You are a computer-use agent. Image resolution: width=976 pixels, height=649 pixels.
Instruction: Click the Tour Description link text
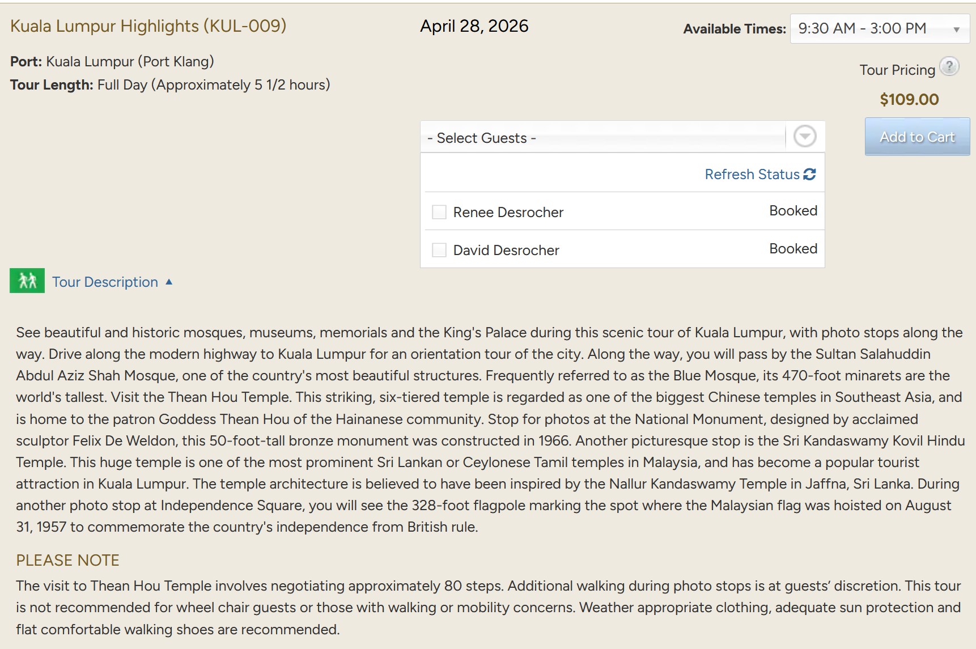(x=105, y=282)
